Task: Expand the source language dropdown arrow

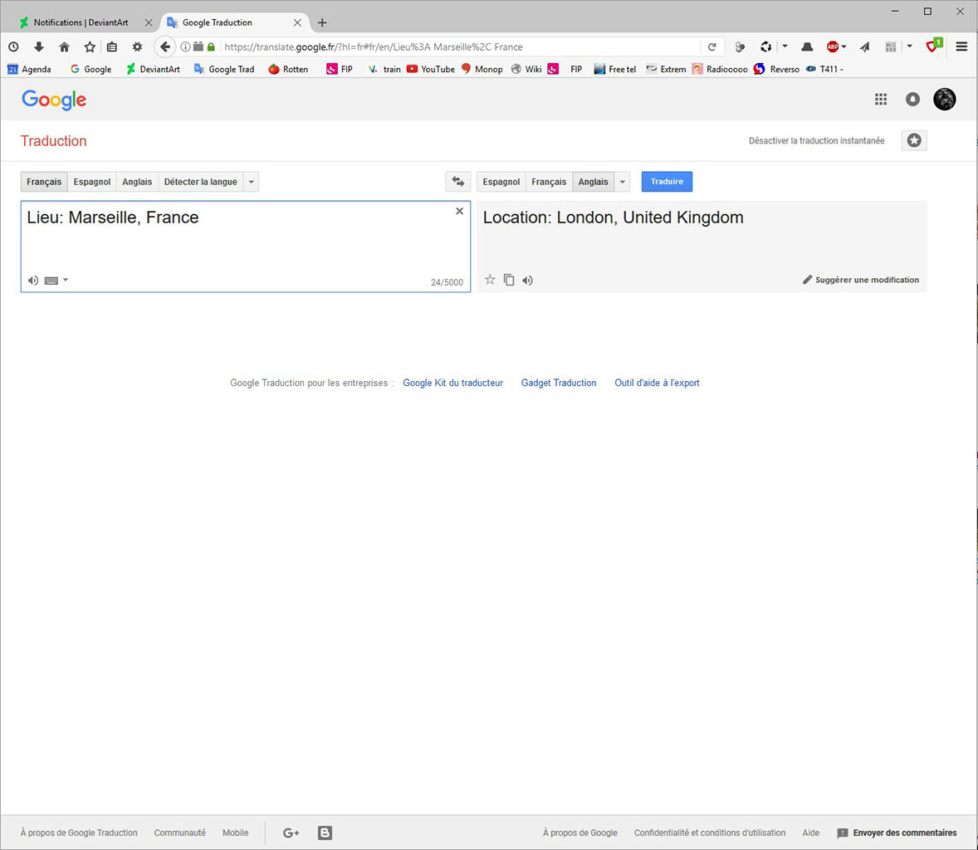Action: (x=252, y=182)
